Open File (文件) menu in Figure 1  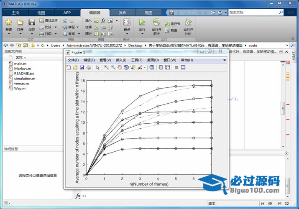point(73,60)
